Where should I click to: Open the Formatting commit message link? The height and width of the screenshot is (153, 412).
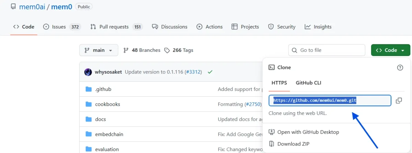tap(230, 104)
